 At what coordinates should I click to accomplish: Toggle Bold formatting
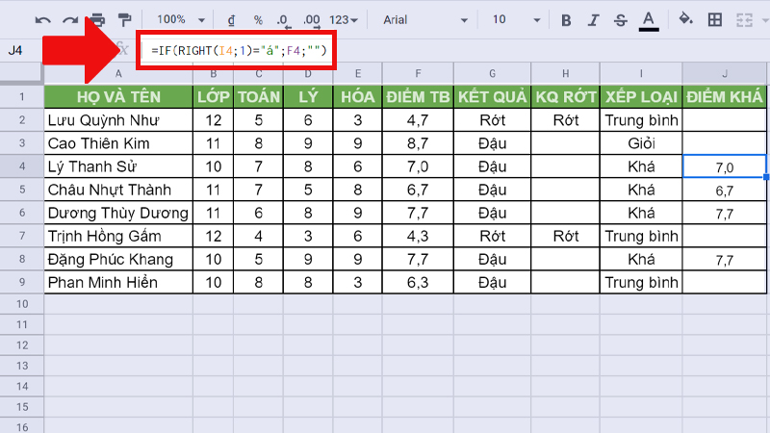[566, 19]
